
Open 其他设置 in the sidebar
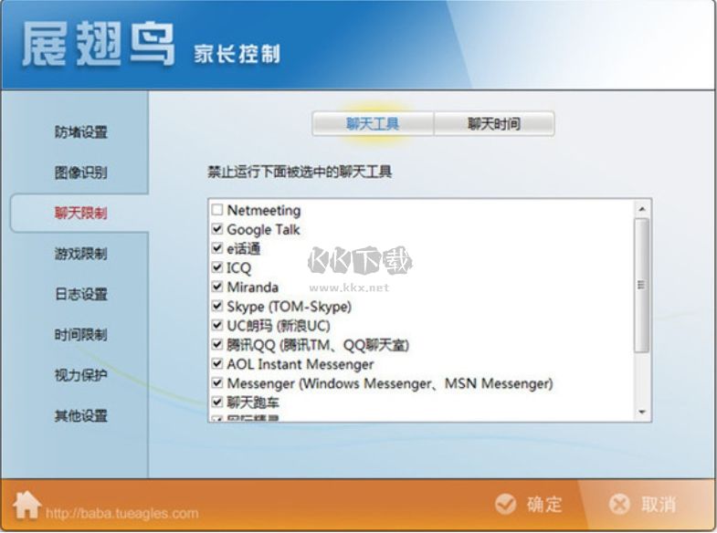click(x=81, y=415)
